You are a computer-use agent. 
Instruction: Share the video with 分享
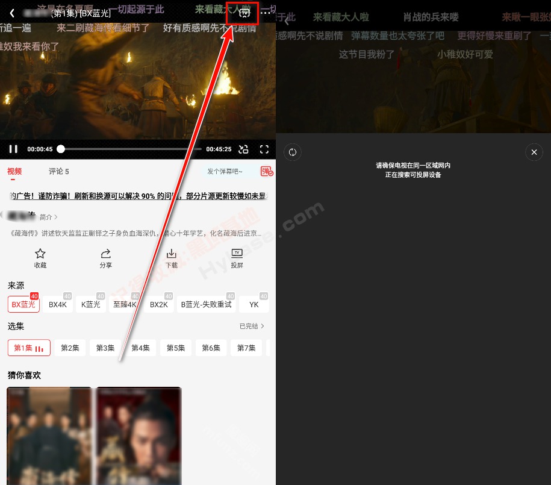(106, 258)
